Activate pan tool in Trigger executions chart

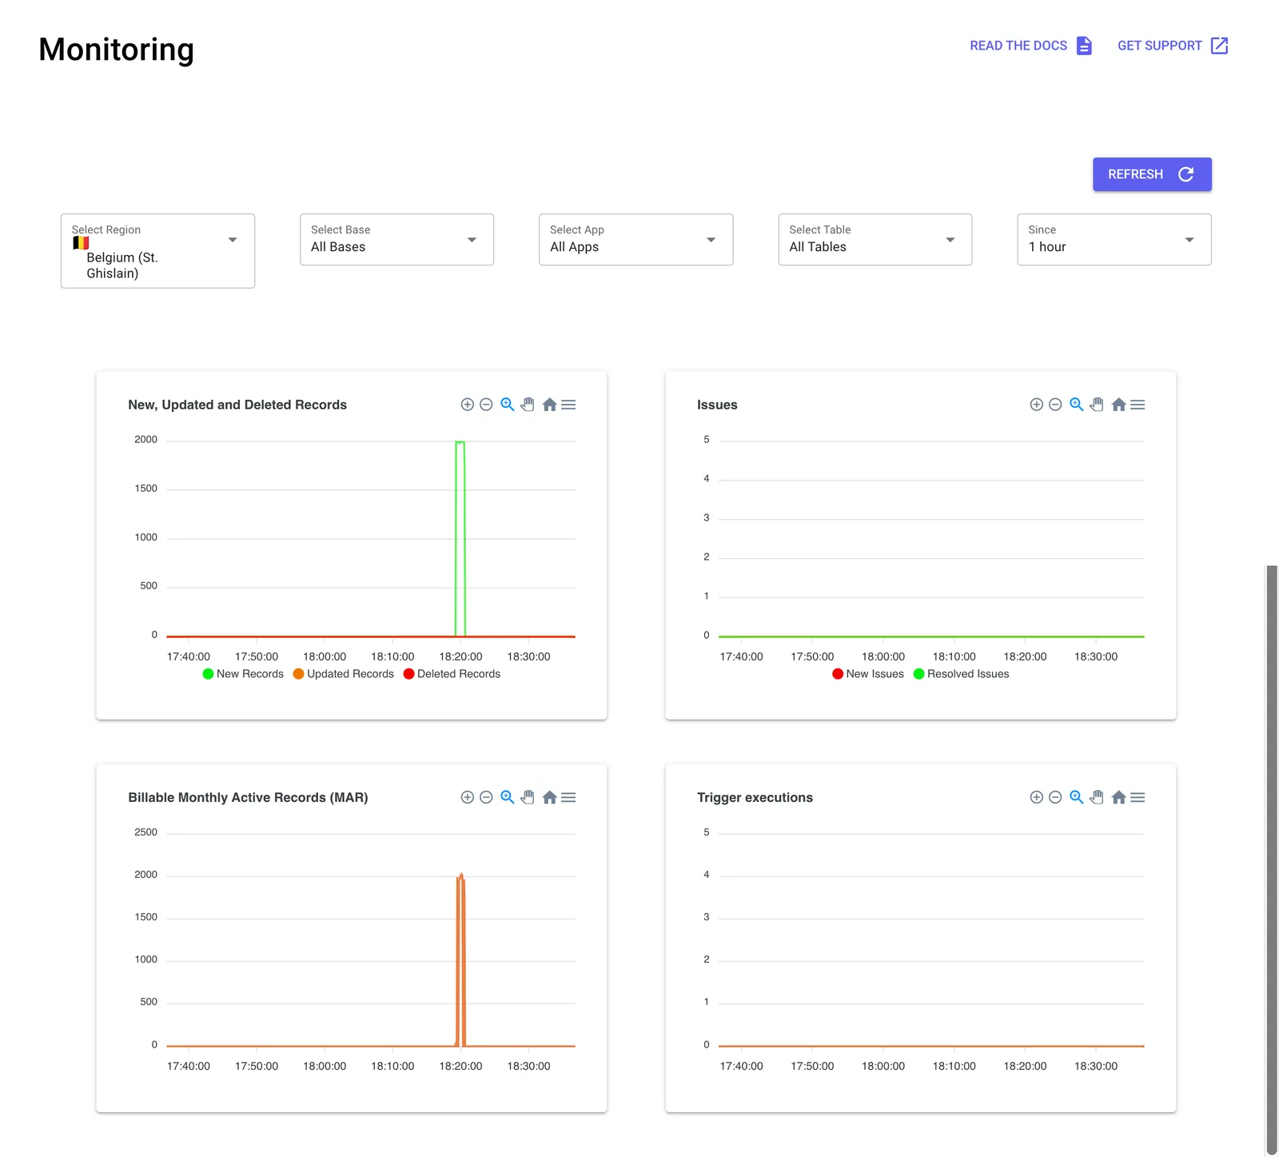[1097, 797]
